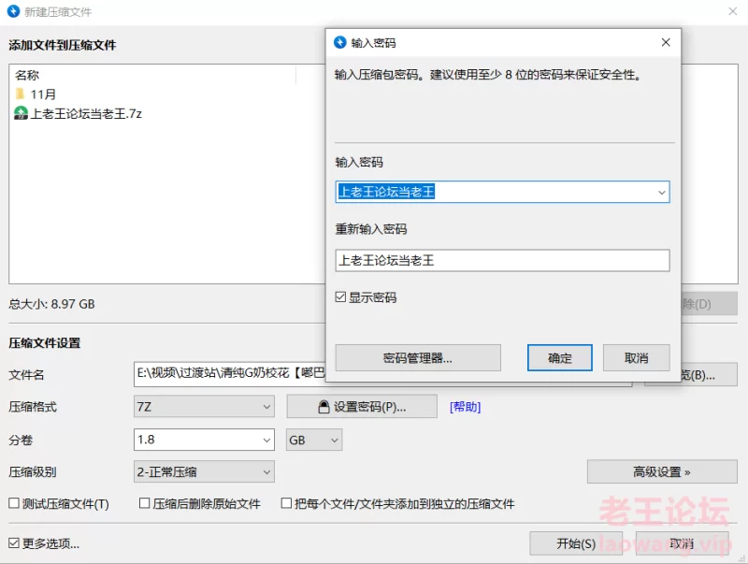Image resolution: width=748 pixels, height=564 pixels.
Task: Click the Bandizip logo in main title bar
Action: 13,11
